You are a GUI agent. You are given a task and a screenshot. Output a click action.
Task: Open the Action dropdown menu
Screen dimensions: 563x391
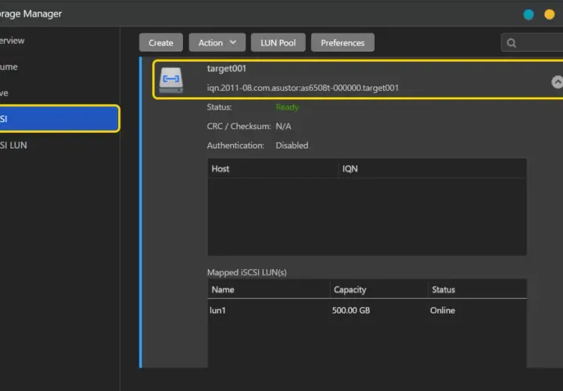click(x=217, y=43)
